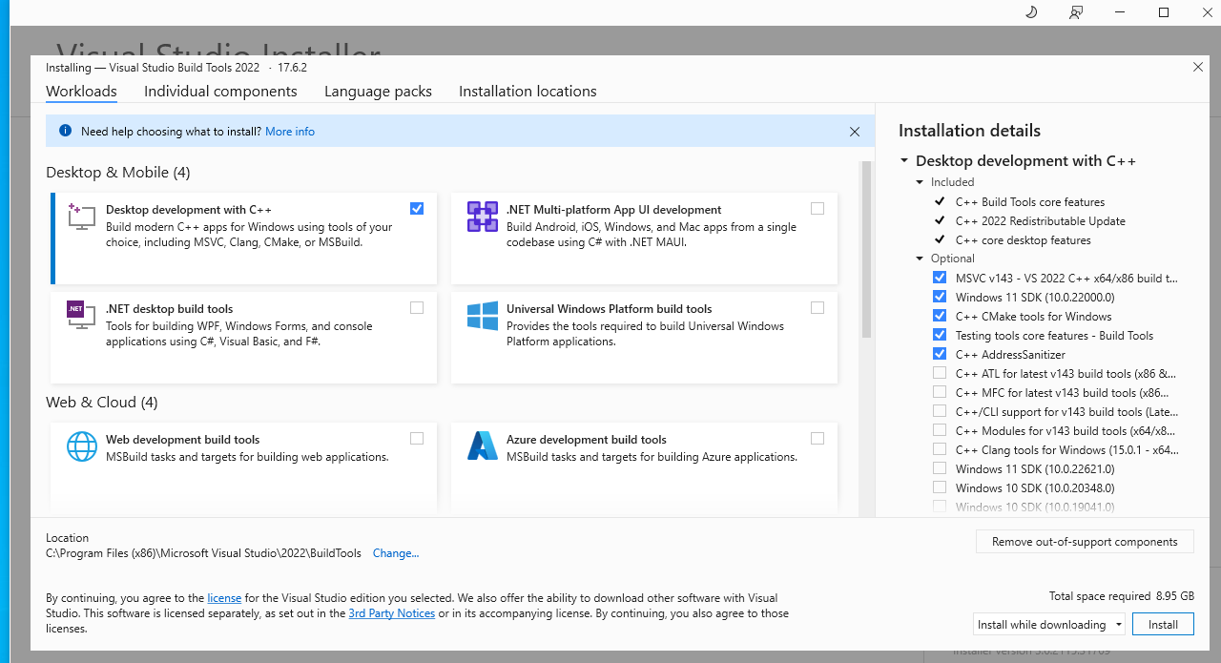Viewport: 1221px width, 663px height.
Task: Click the .NET desktop build tools icon
Action: tap(82, 314)
